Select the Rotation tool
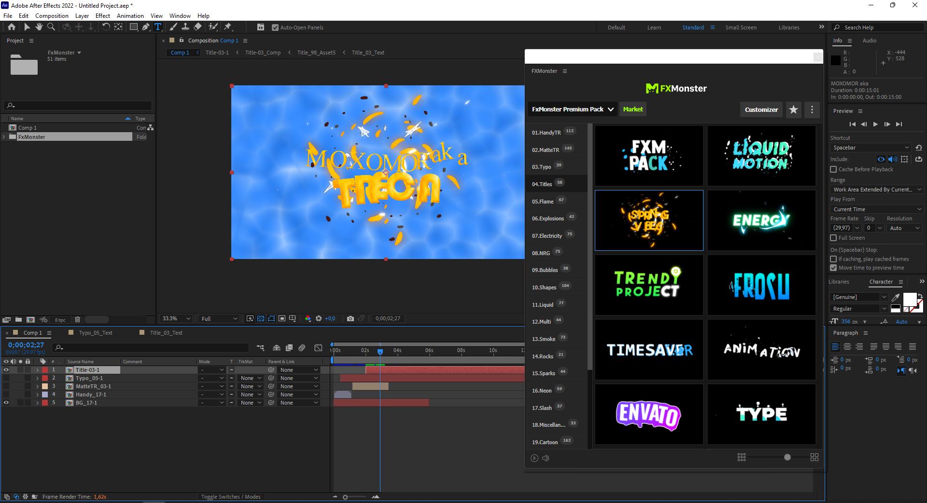The height and width of the screenshot is (503, 927). click(106, 27)
